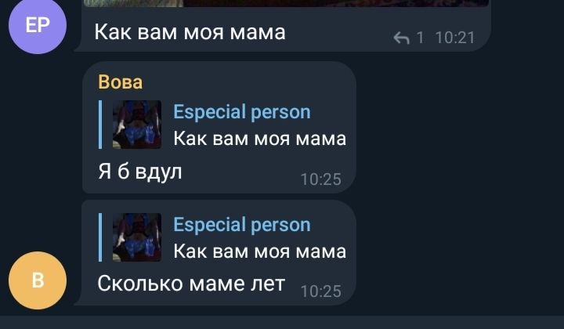The image size is (564, 329).
Task: Click 10:25 timestamp on "Я б вдул" message
Action: tap(321, 179)
